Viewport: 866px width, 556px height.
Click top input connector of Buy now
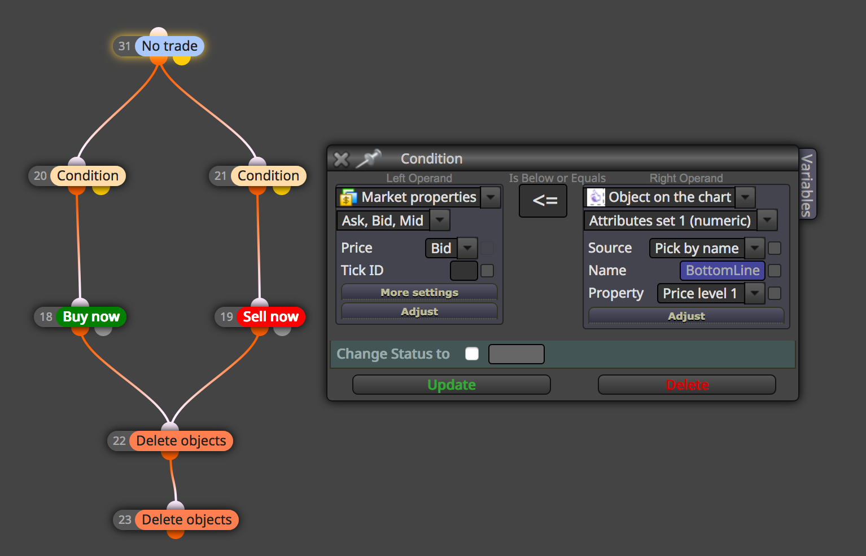(x=80, y=303)
